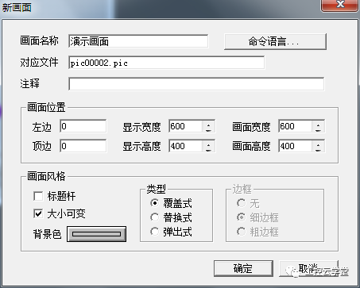The image size is (360, 288).
Task: Close the 新画面 dialog window
Action: click(340, 5)
